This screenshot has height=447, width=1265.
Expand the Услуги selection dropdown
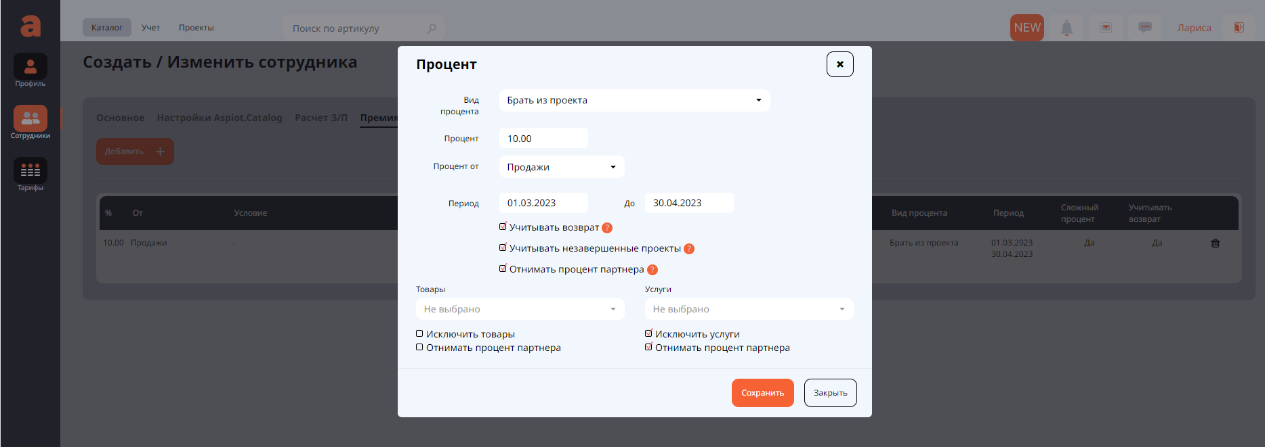click(749, 309)
